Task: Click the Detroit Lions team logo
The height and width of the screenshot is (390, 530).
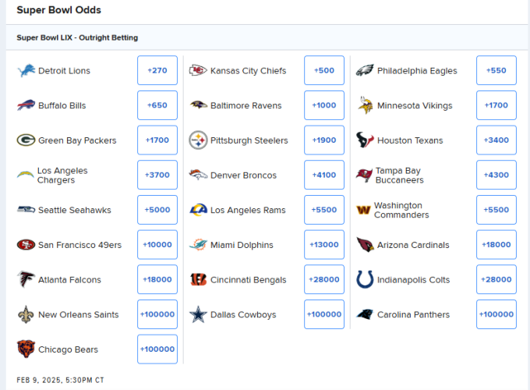Action: (x=26, y=70)
